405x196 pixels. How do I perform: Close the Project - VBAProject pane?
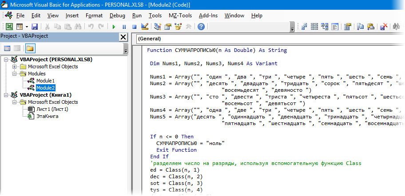tap(123, 37)
